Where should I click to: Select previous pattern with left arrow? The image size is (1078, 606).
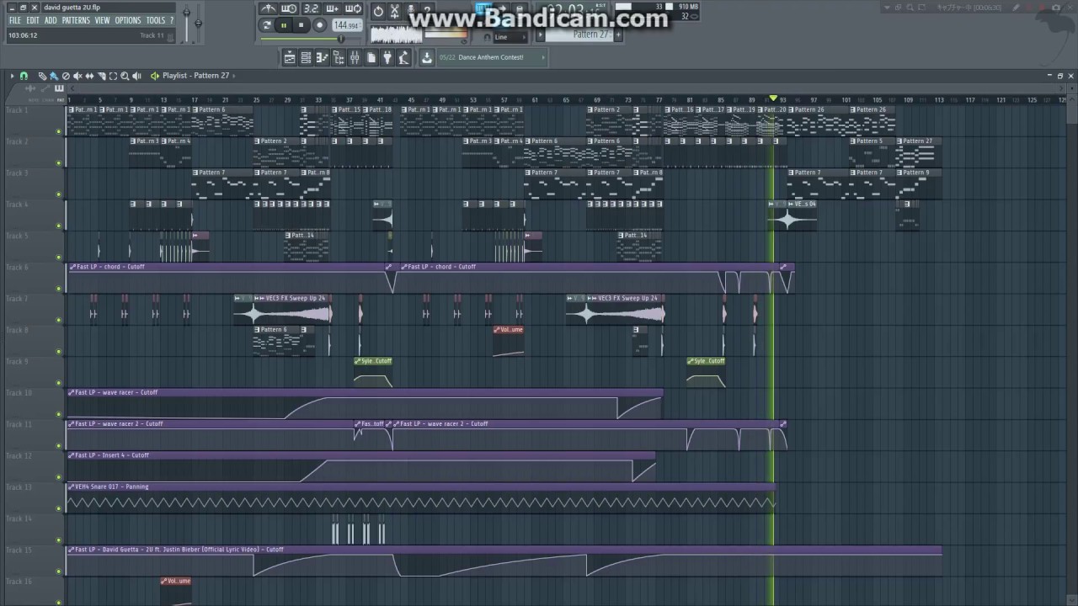point(540,35)
